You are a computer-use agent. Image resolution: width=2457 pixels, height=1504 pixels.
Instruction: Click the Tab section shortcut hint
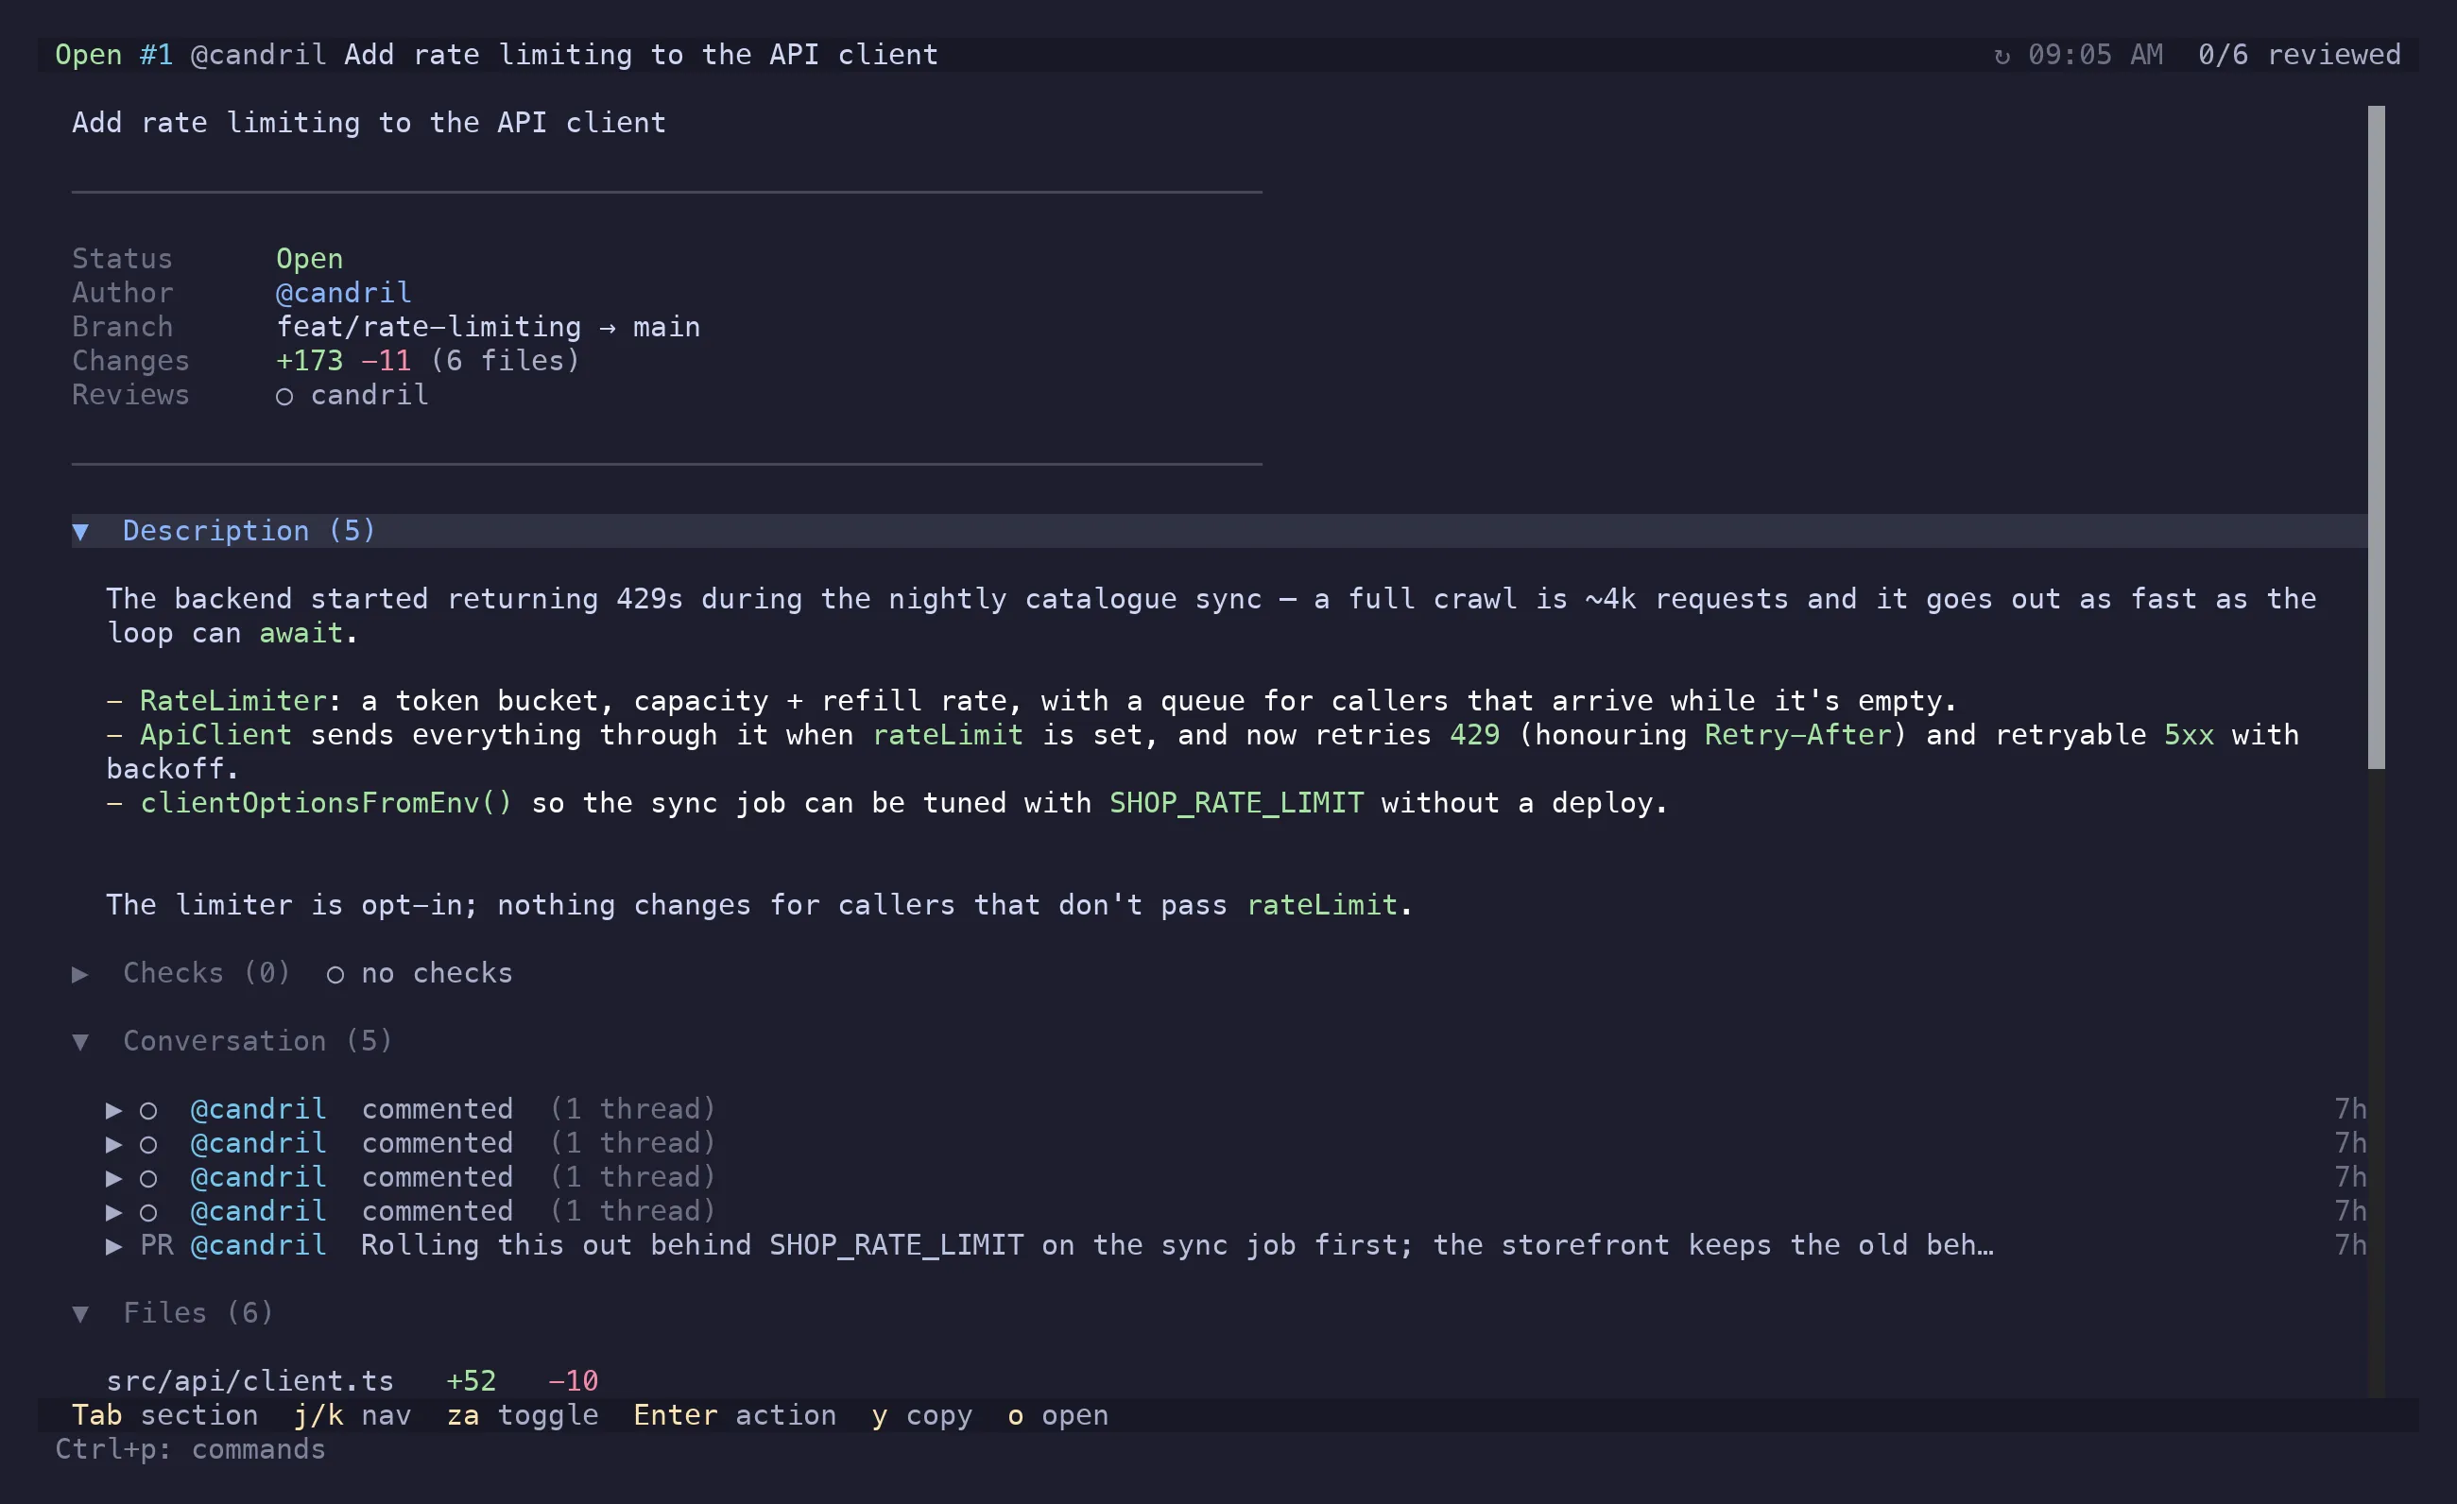tap(164, 1415)
